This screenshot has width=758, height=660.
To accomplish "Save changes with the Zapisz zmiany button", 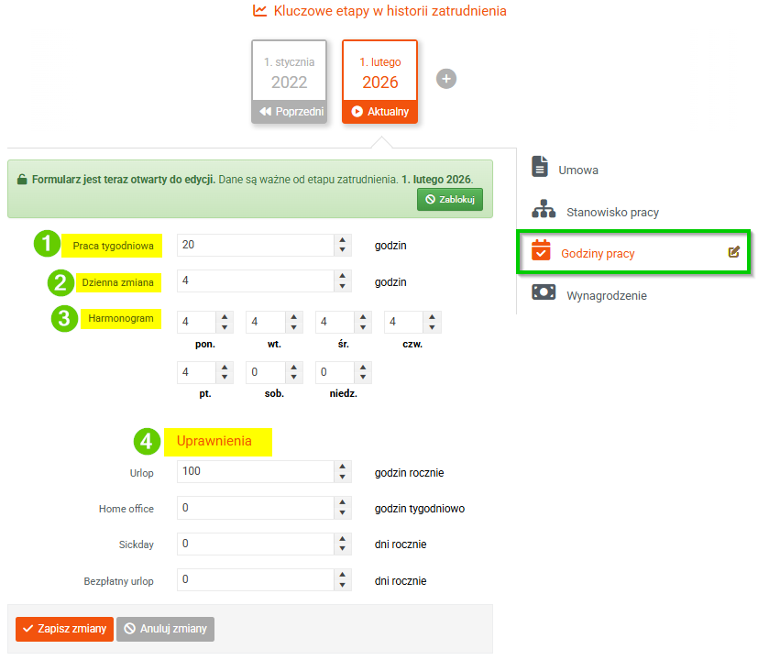I will 64,629.
